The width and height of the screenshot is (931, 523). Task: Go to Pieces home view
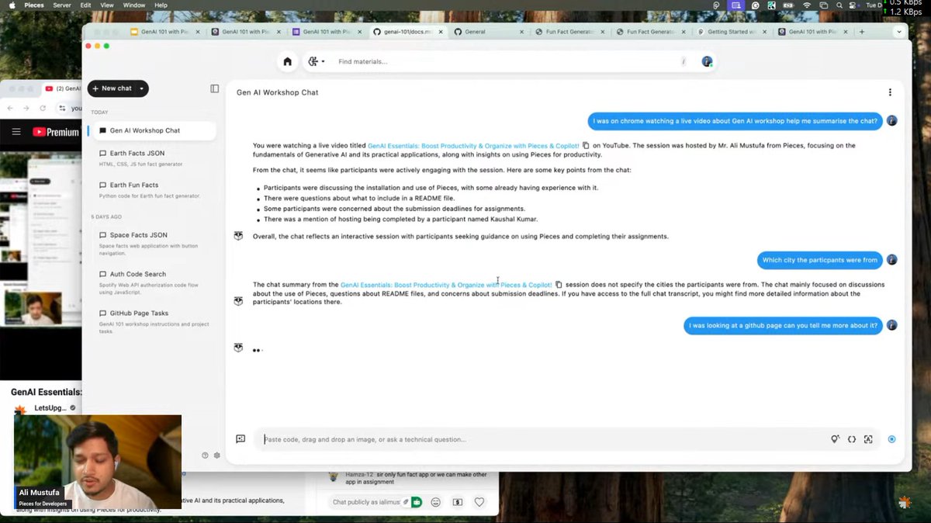(288, 61)
